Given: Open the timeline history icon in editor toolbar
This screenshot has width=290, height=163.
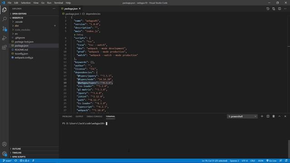Looking at the screenshot, I should [x=268, y=9].
